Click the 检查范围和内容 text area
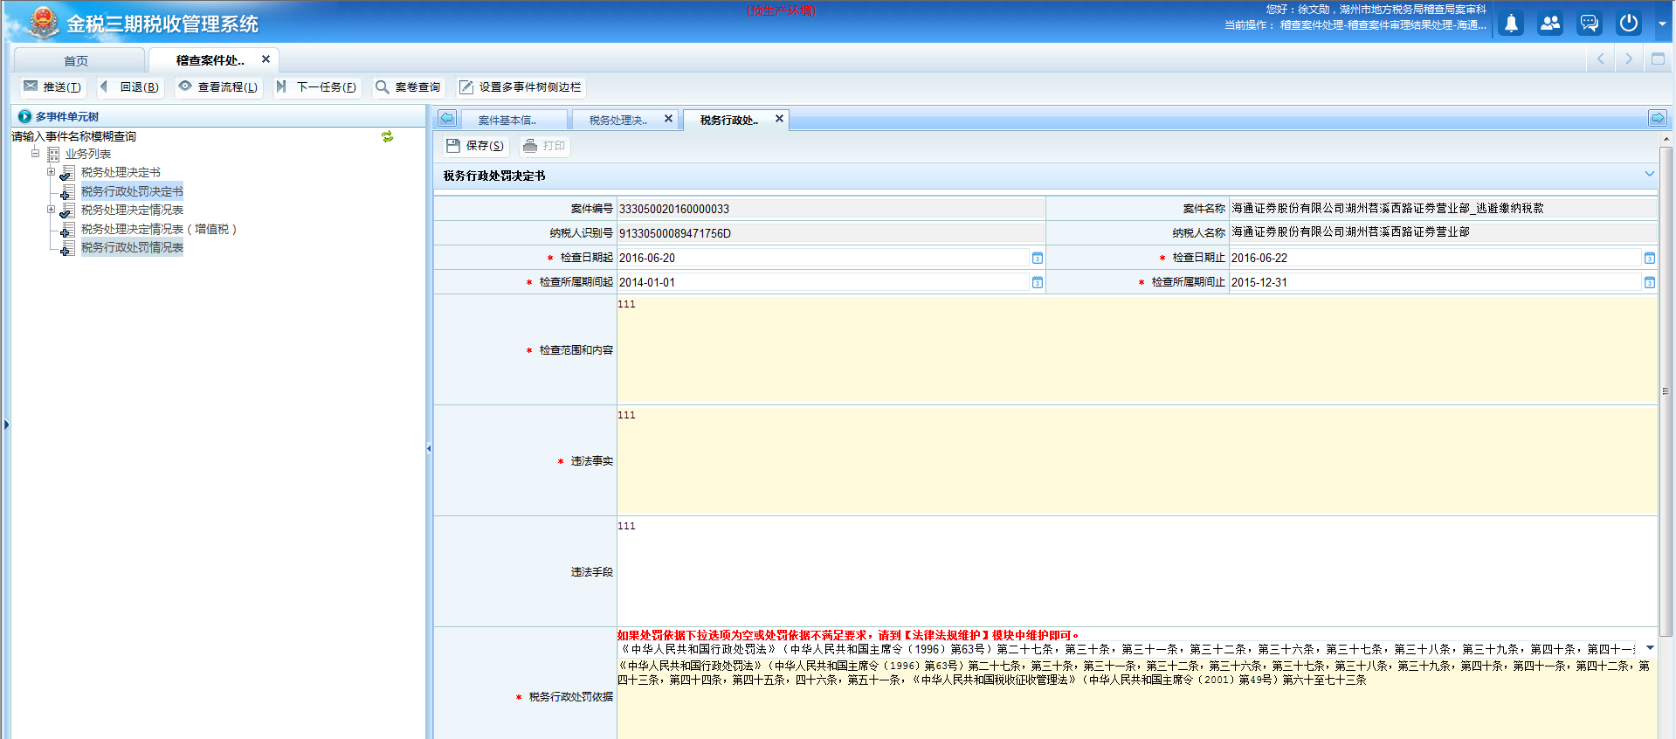1676x739 pixels. tap(1137, 349)
